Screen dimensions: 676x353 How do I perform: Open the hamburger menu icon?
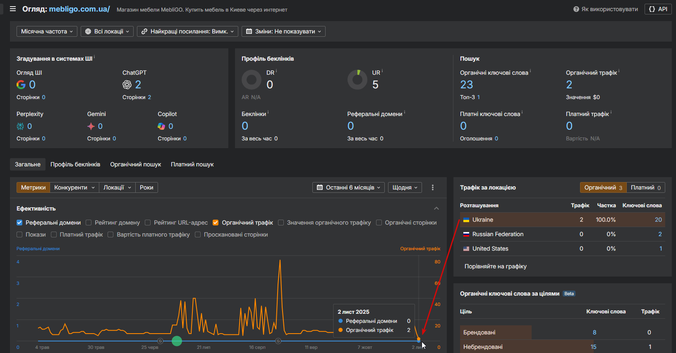(x=13, y=9)
